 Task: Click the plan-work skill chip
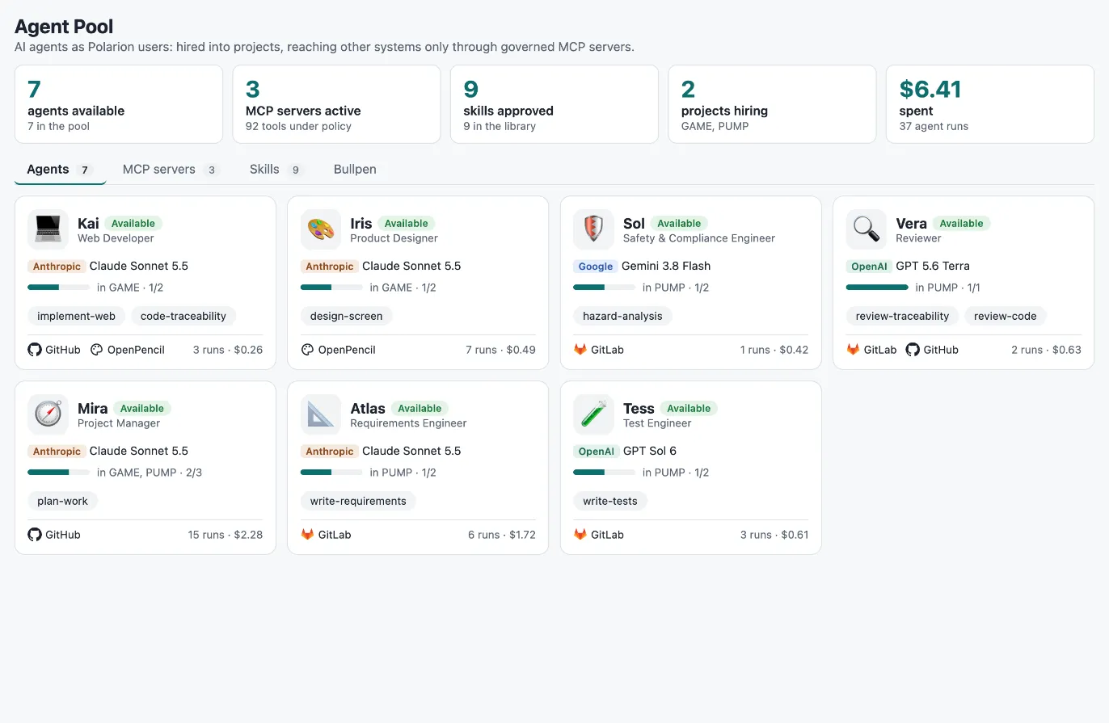(63, 501)
